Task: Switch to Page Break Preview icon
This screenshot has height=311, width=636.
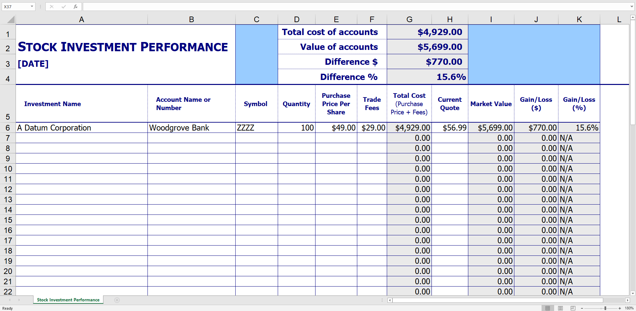Action: [x=573, y=308]
